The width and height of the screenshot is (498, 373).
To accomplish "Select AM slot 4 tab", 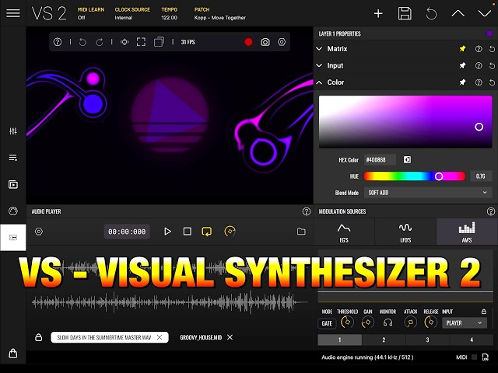I will point(472,340).
